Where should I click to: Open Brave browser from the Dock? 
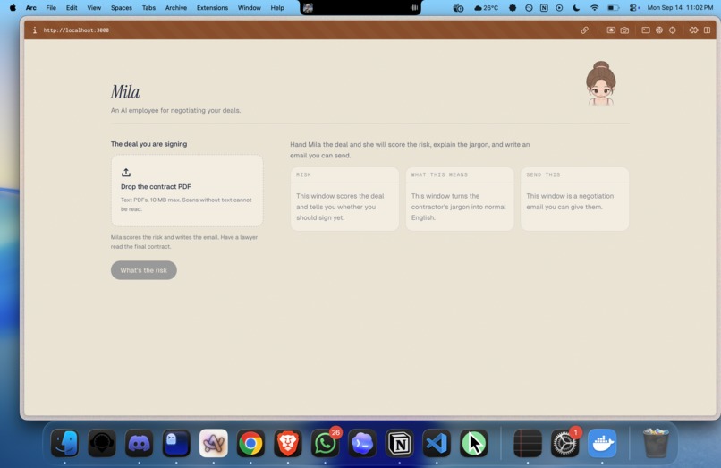point(288,443)
